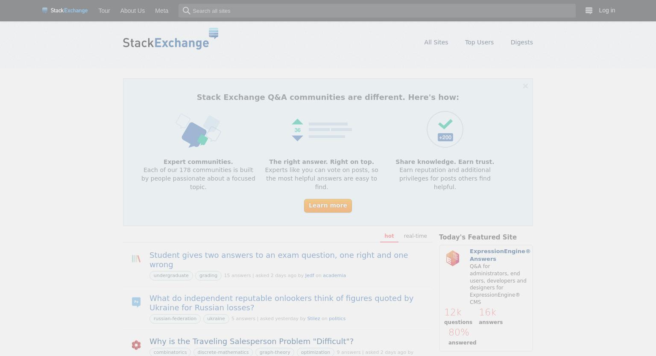Click the Politics site icon beside Ukraine question
Screen dimensions: 656x356
point(136,302)
